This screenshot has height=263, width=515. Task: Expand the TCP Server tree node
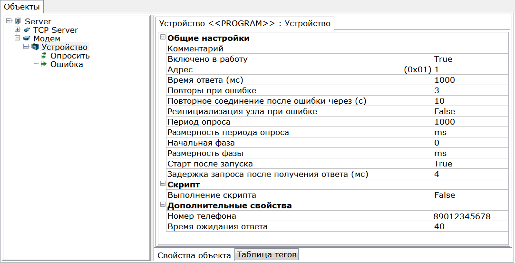coord(18,29)
